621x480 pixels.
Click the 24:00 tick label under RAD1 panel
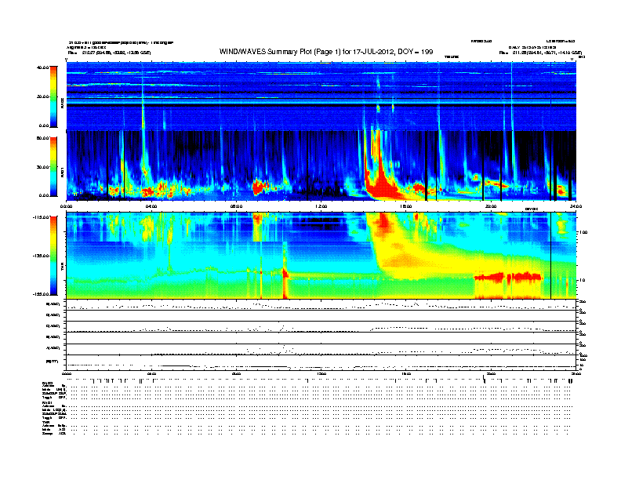(576, 206)
